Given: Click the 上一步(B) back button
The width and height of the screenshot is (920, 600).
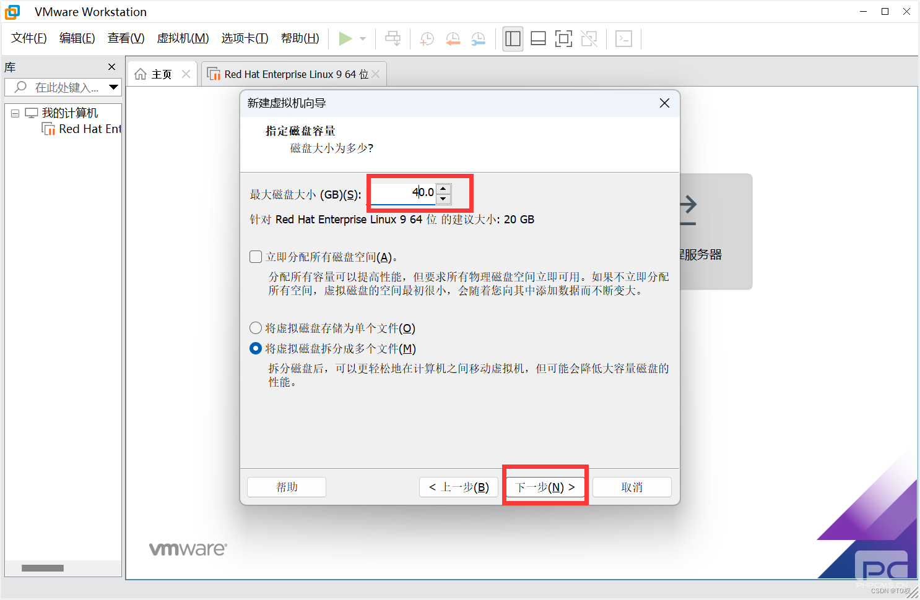Looking at the screenshot, I should [x=459, y=487].
